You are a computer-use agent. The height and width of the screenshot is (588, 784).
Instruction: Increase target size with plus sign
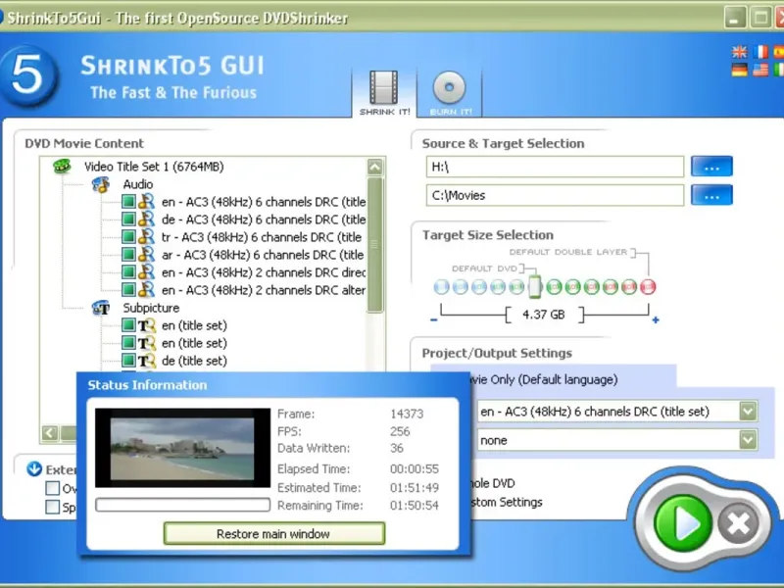[656, 320]
